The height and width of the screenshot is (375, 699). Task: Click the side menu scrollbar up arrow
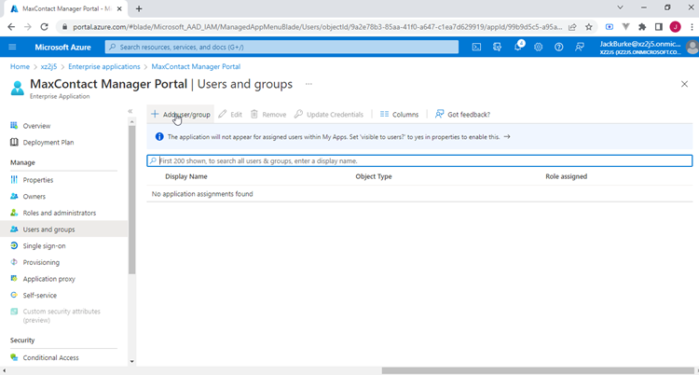click(x=132, y=121)
